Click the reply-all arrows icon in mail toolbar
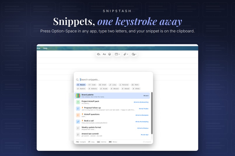 (x=99, y=54)
